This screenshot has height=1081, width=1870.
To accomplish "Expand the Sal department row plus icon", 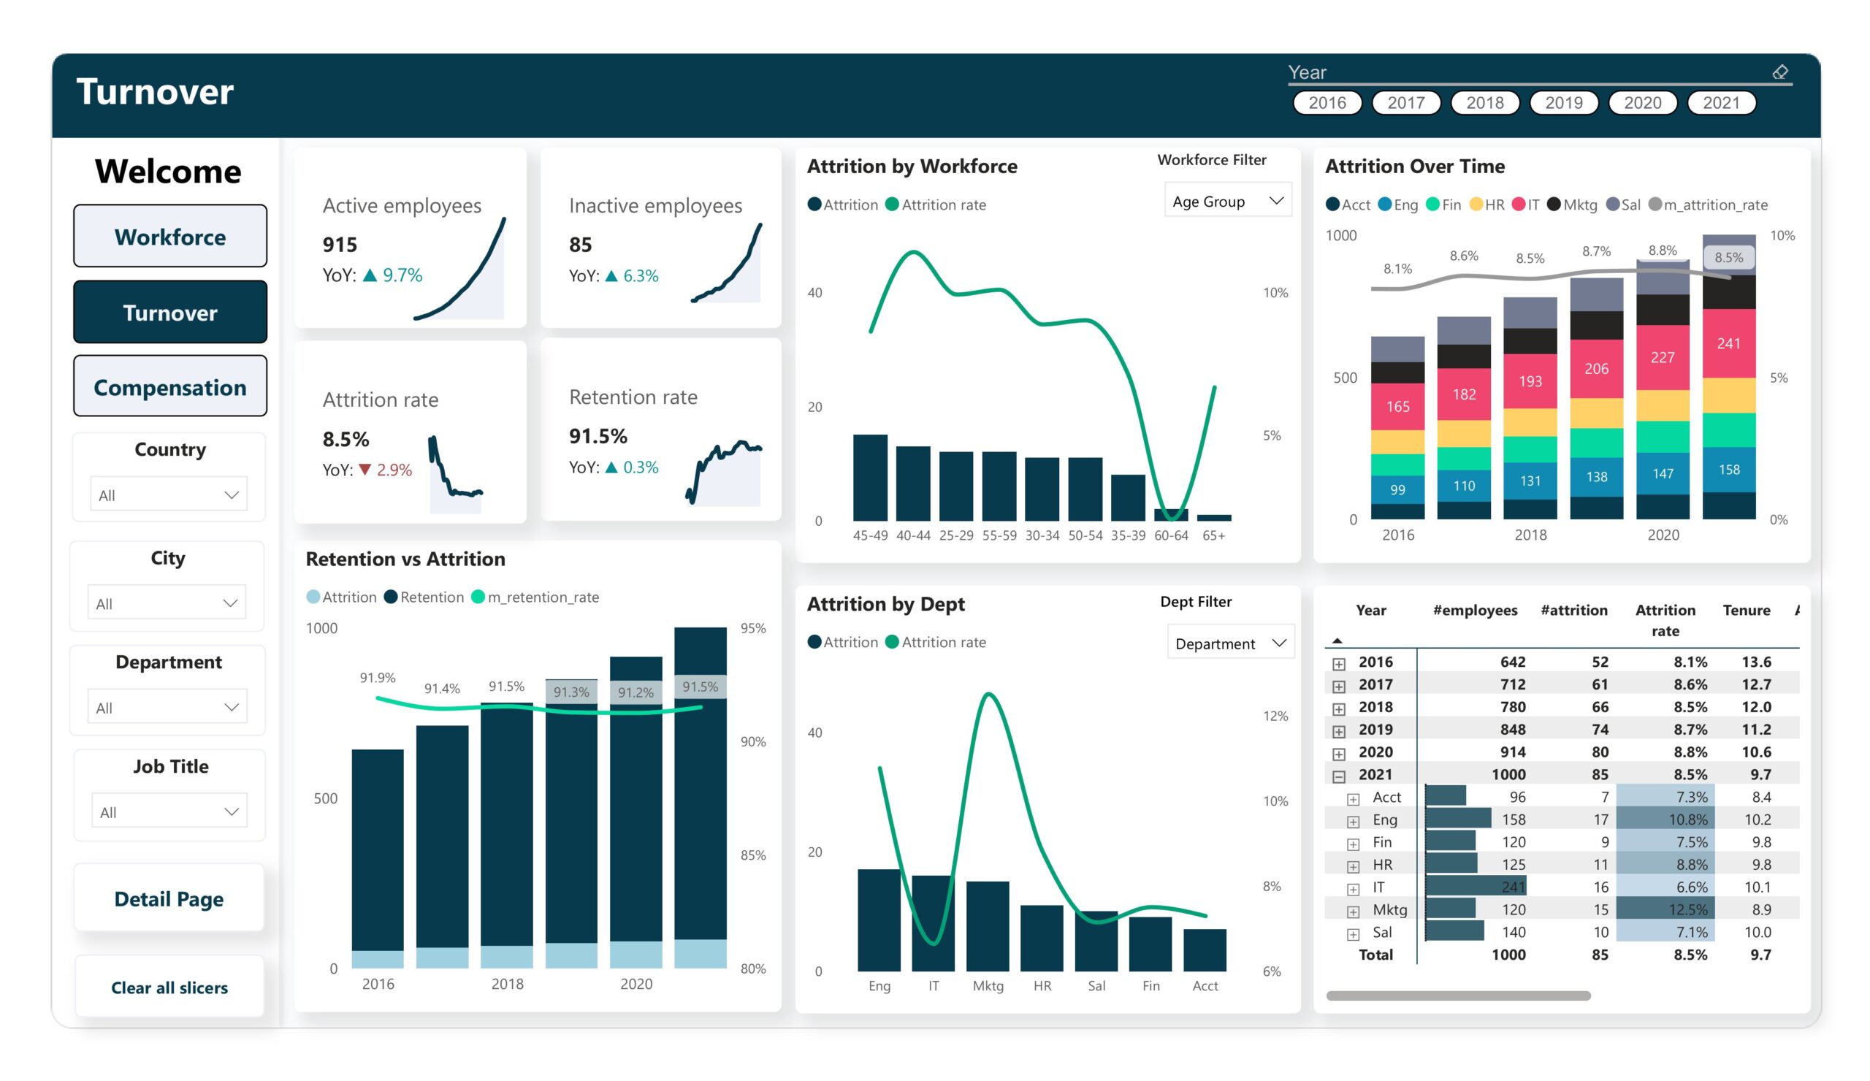I will [1353, 934].
